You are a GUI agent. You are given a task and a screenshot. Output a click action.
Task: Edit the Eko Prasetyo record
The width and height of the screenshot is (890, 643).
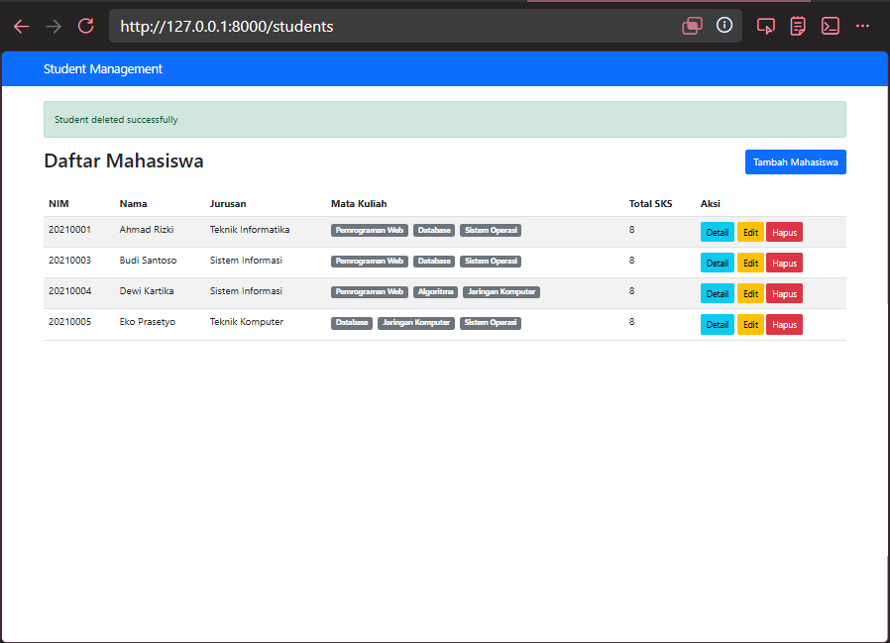point(750,324)
